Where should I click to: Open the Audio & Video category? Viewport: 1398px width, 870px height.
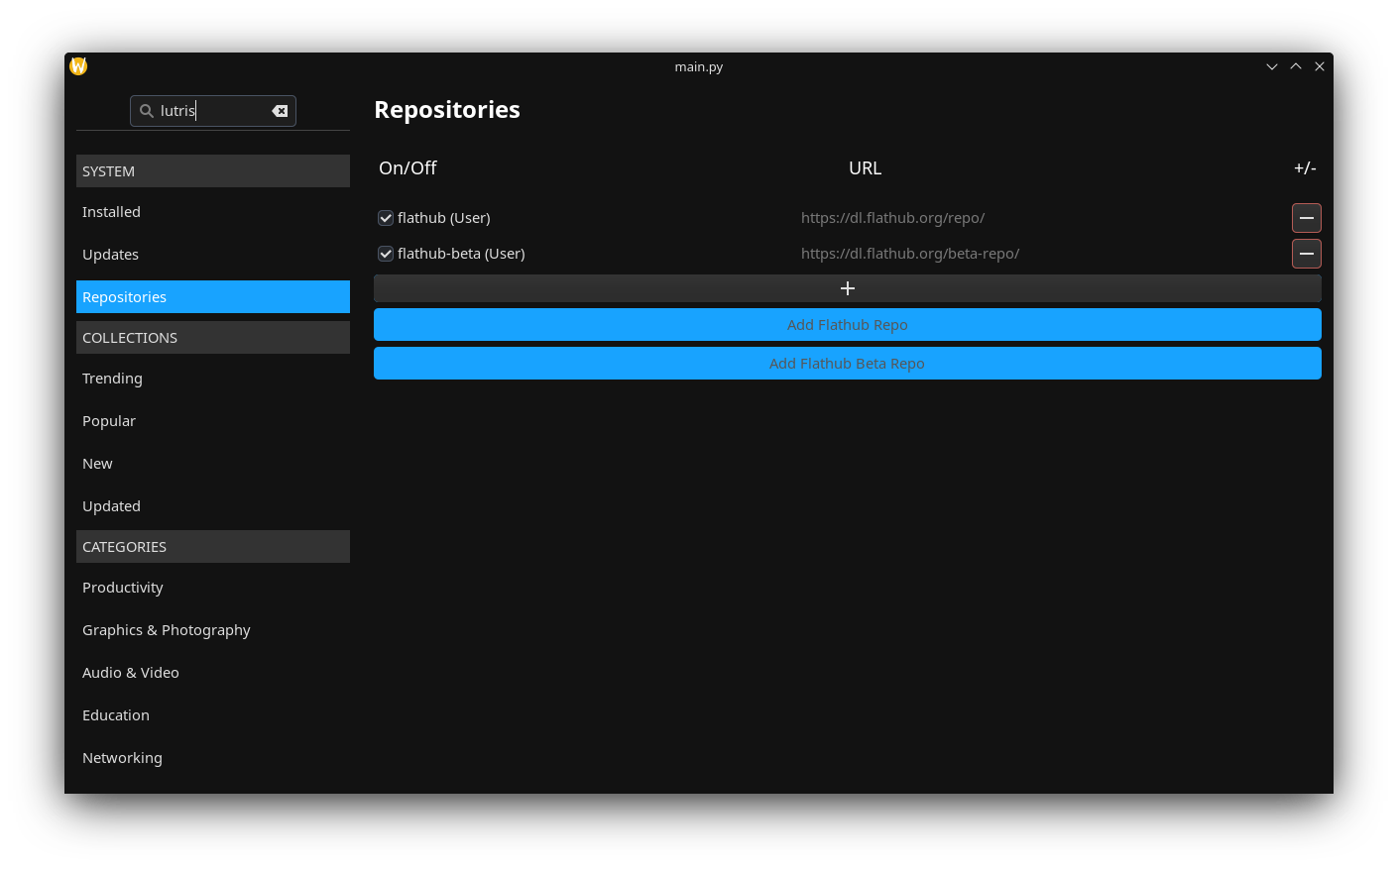[x=130, y=673]
